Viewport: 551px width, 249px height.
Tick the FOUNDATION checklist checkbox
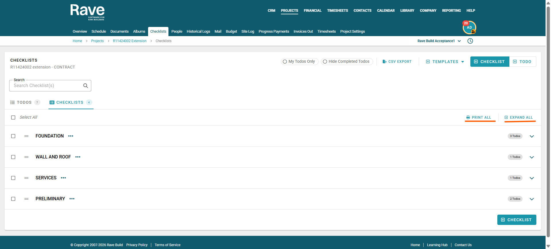click(13, 136)
